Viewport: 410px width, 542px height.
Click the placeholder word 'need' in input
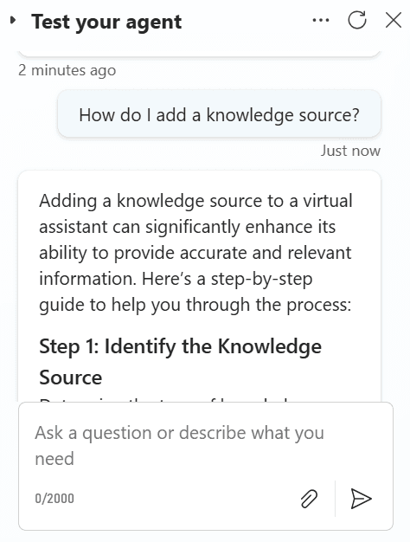tap(54, 459)
